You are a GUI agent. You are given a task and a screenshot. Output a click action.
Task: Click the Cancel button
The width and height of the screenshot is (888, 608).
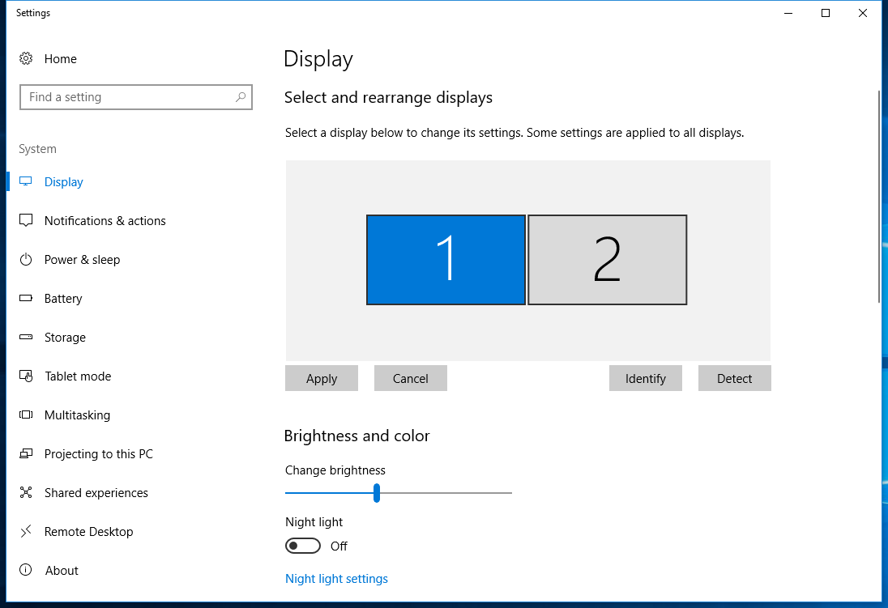[x=411, y=378]
